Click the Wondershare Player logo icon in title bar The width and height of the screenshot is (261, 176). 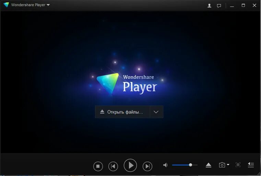(6, 5)
